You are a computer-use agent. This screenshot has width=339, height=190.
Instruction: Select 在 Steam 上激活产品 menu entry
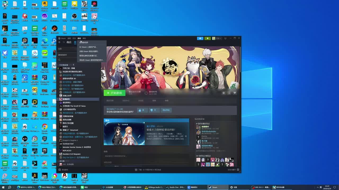click(x=88, y=47)
